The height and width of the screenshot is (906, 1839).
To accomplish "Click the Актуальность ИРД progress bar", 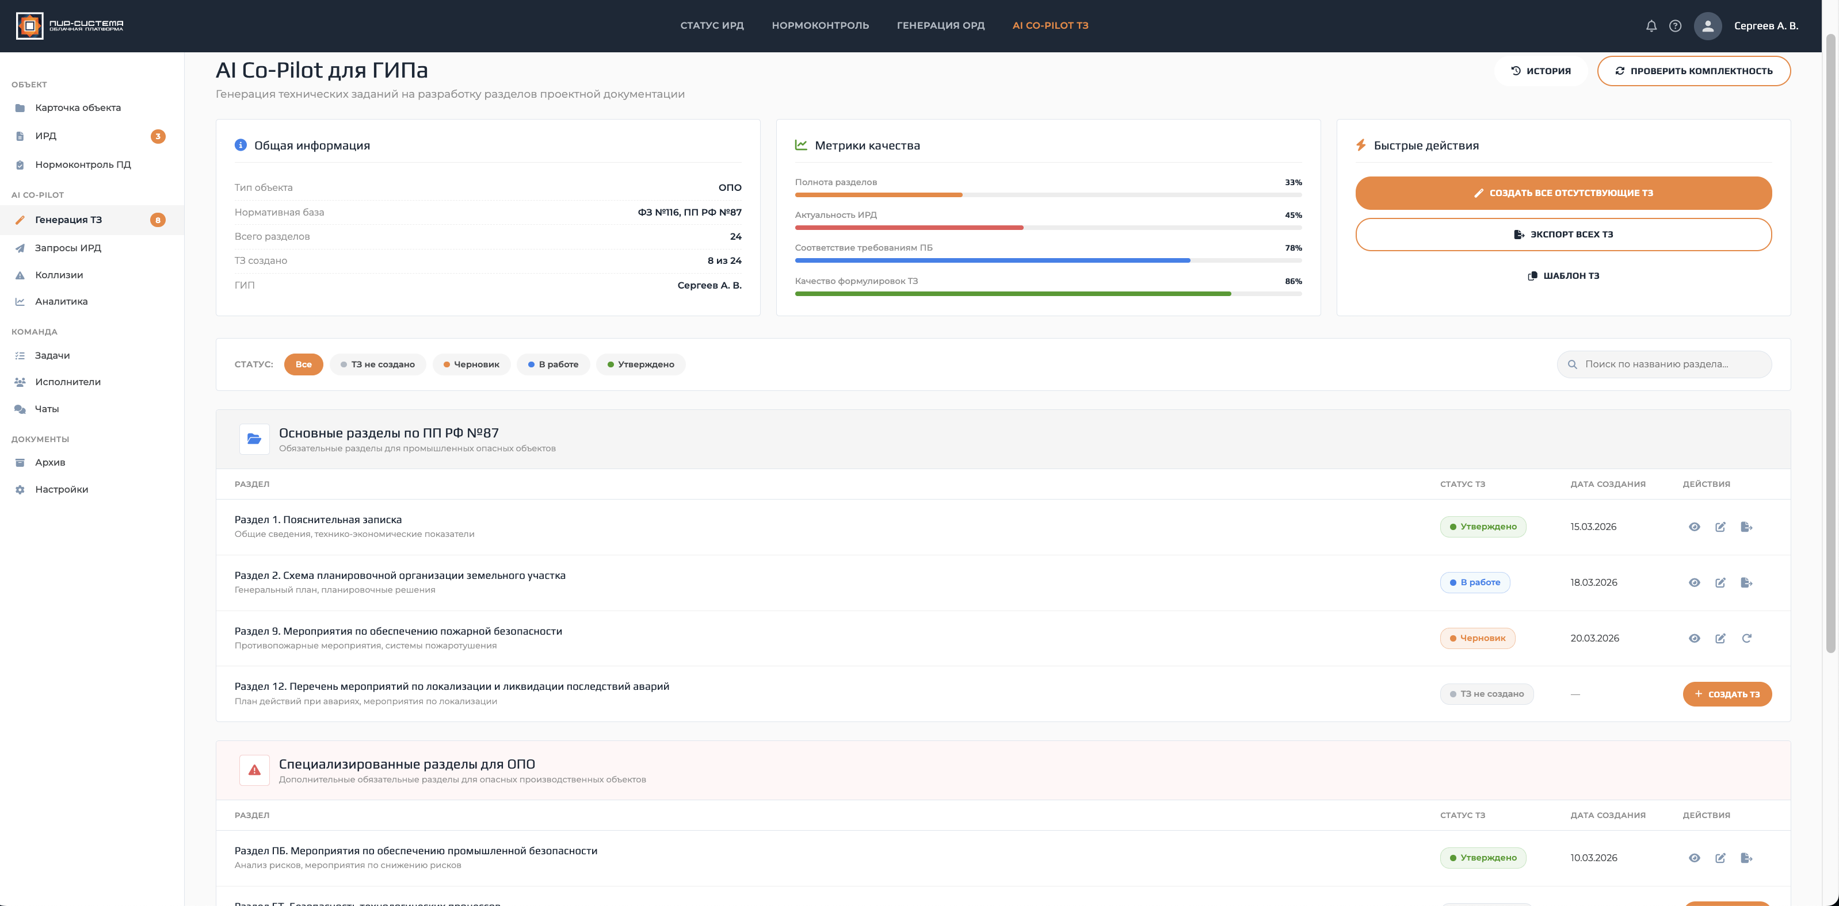I will [1048, 228].
